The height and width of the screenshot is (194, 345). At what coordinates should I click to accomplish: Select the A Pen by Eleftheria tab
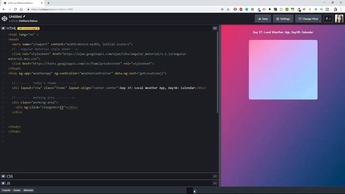coord(23,3)
